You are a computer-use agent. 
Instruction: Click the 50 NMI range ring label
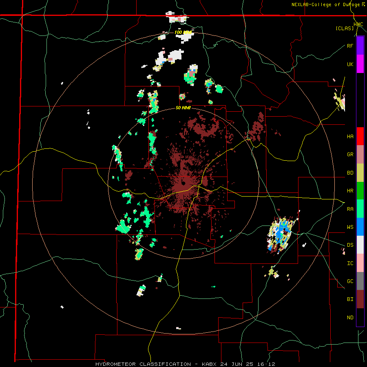point(183,108)
